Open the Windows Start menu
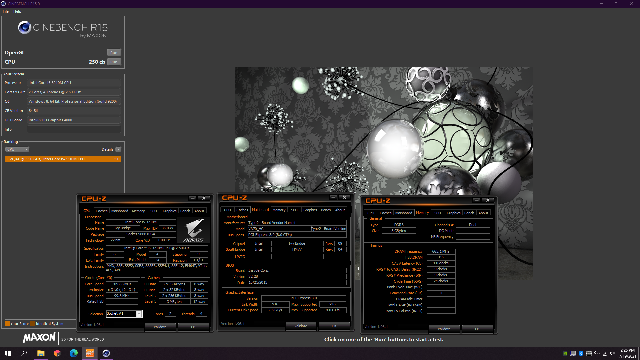The image size is (640, 360). point(8,353)
